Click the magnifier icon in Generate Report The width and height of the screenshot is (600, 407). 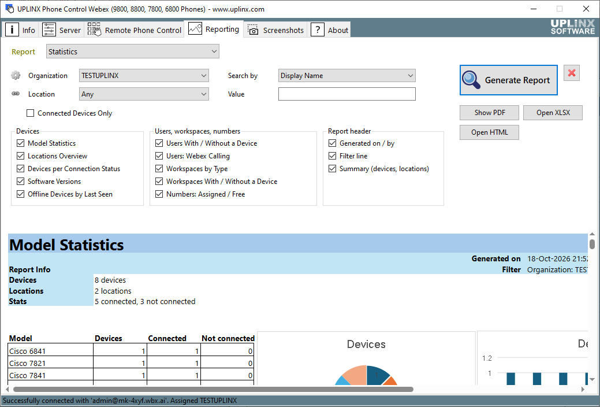click(x=471, y=80)
